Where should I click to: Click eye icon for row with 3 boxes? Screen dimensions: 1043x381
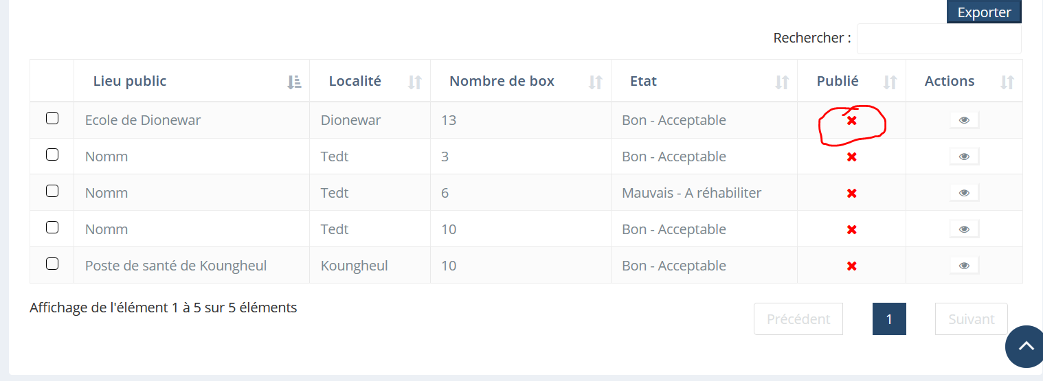coord(964,157)
